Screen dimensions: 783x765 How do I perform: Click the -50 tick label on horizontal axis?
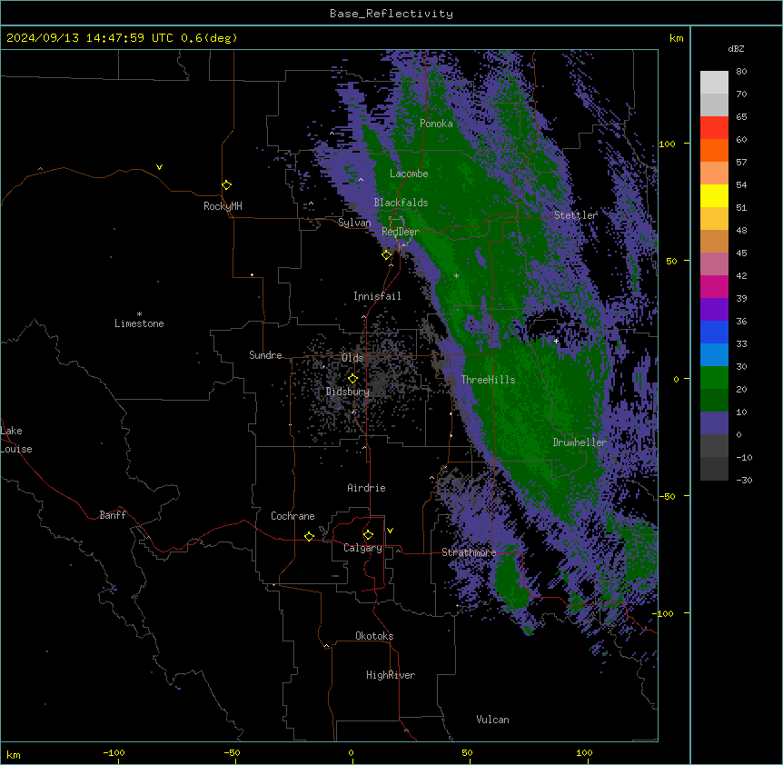[232, 752]
